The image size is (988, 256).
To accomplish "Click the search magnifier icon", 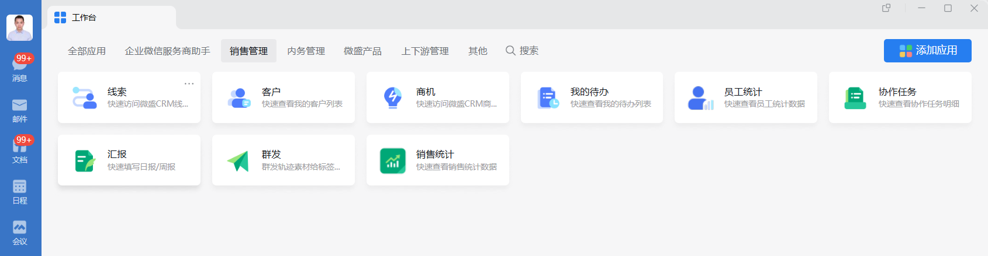I will point(510,51).
